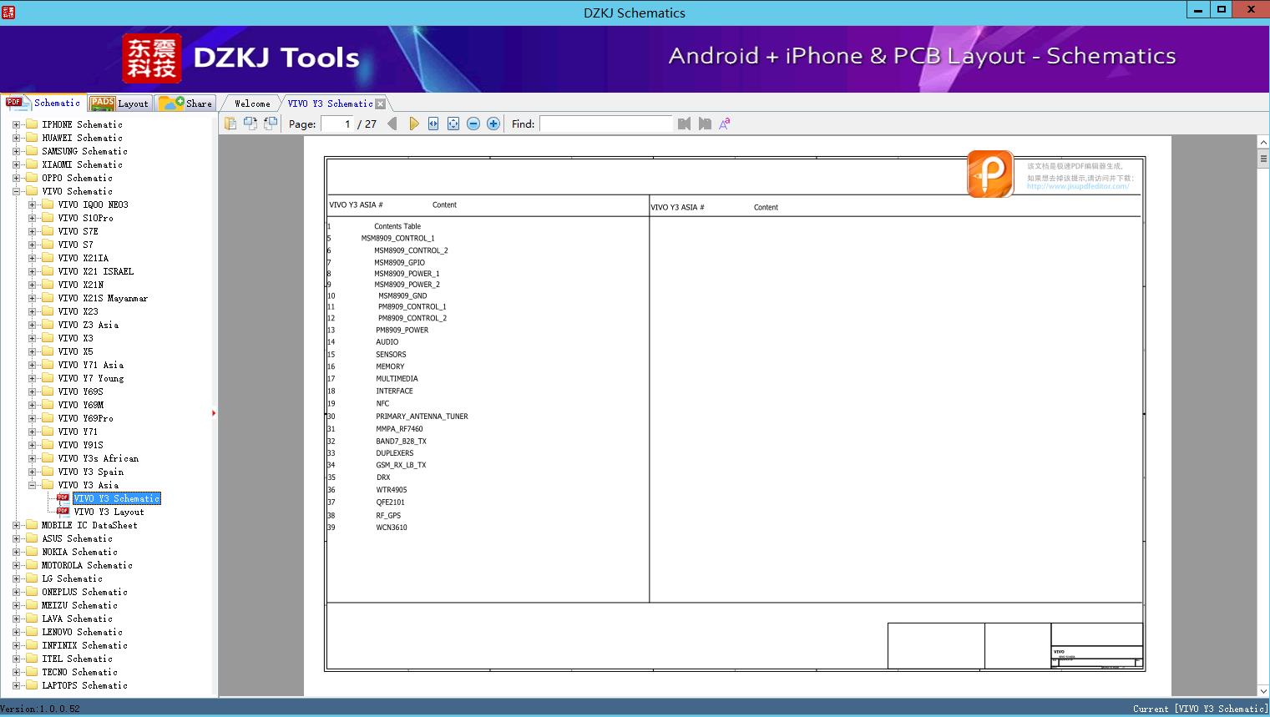
Task: Click the LG Schematic folder icon
Action: click(32, 578)
